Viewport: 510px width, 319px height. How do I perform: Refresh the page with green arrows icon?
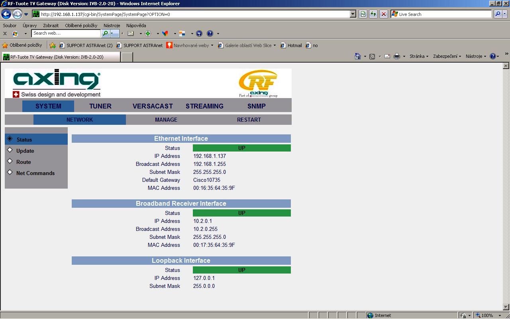coord(373,14)
